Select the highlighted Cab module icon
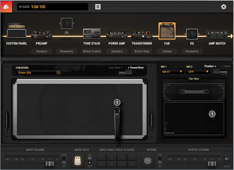 coord(167,31)
